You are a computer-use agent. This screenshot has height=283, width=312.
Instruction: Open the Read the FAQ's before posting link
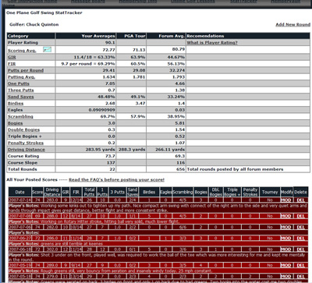tap(116, 180)
